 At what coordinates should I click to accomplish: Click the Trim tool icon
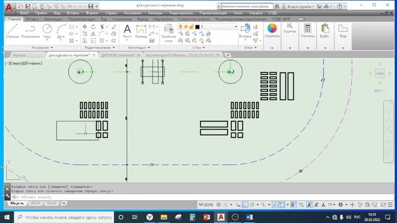pos(102,27)
